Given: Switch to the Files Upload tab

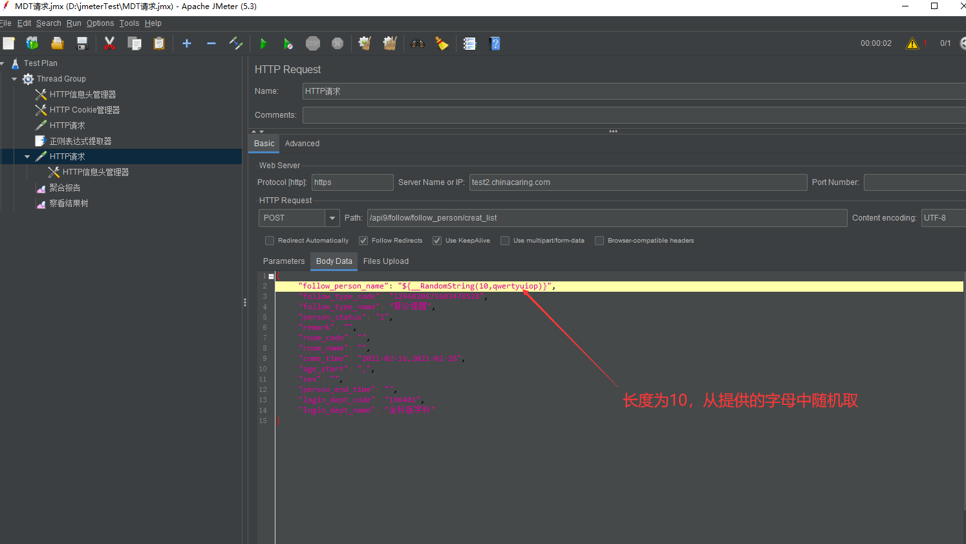Looking at the screenshot, I should 386,261.
